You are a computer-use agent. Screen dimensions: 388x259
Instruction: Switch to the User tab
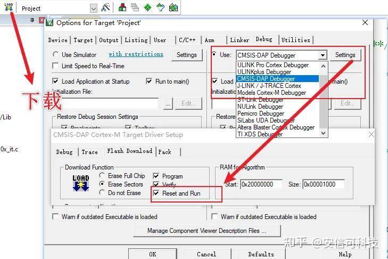160,40
